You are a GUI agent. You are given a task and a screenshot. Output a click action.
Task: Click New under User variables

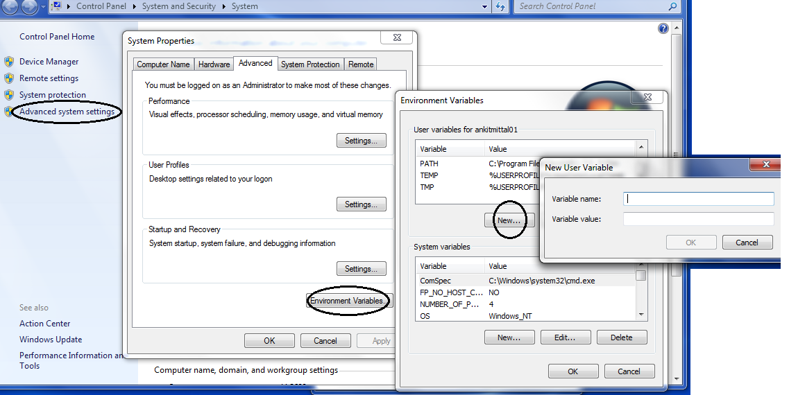[x=509, y=220]
